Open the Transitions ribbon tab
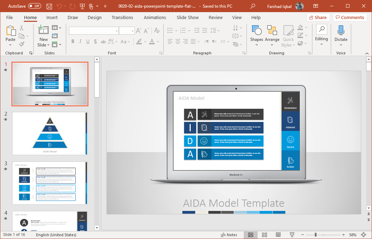372x239 pixels. pyautogui.click(x=122, y=18)
